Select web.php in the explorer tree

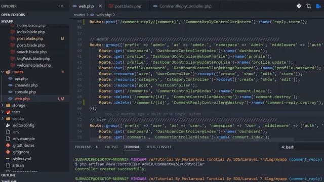click(22, 99)
